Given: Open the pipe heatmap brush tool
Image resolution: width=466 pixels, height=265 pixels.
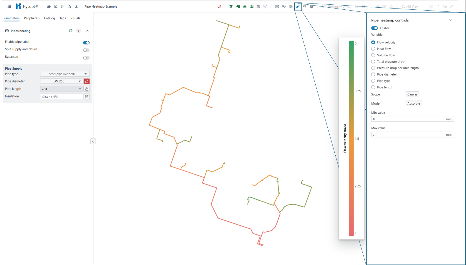Looking at the screenshot, I should [298, 6].
